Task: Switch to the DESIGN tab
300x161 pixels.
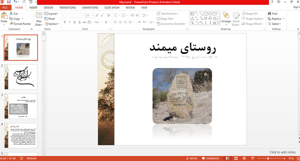Action: 48,8
